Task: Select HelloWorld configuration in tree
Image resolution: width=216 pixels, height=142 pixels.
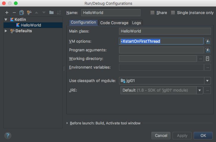Action: coord(33,25)
